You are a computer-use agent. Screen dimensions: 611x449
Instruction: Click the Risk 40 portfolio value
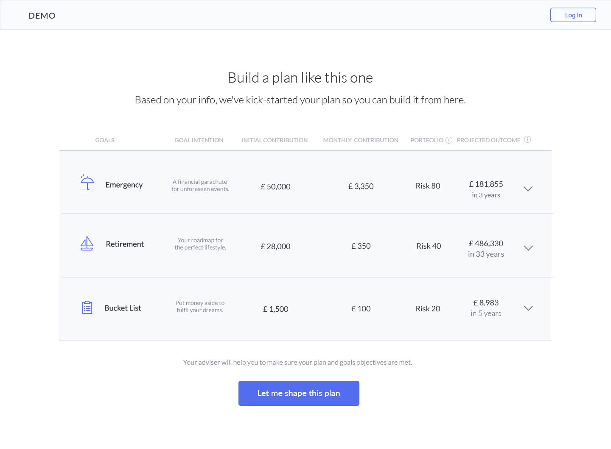(429, 246)
